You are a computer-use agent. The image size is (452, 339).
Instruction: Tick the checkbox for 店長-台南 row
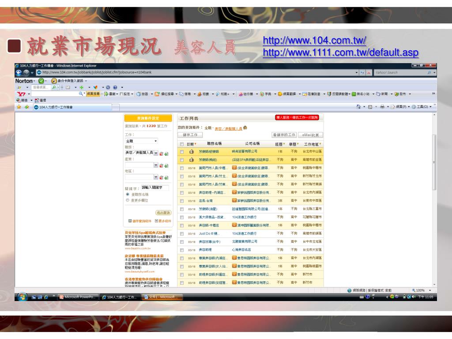pyautogui.click(x=181, y=201)
